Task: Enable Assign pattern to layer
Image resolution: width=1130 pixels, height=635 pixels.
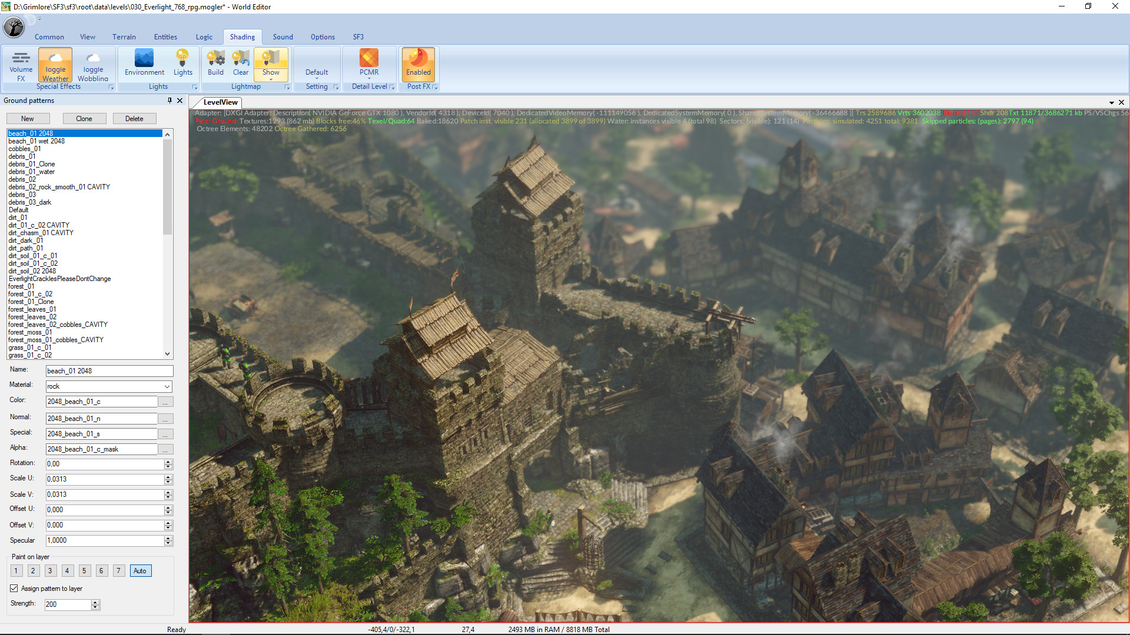Action: point(14,589)
